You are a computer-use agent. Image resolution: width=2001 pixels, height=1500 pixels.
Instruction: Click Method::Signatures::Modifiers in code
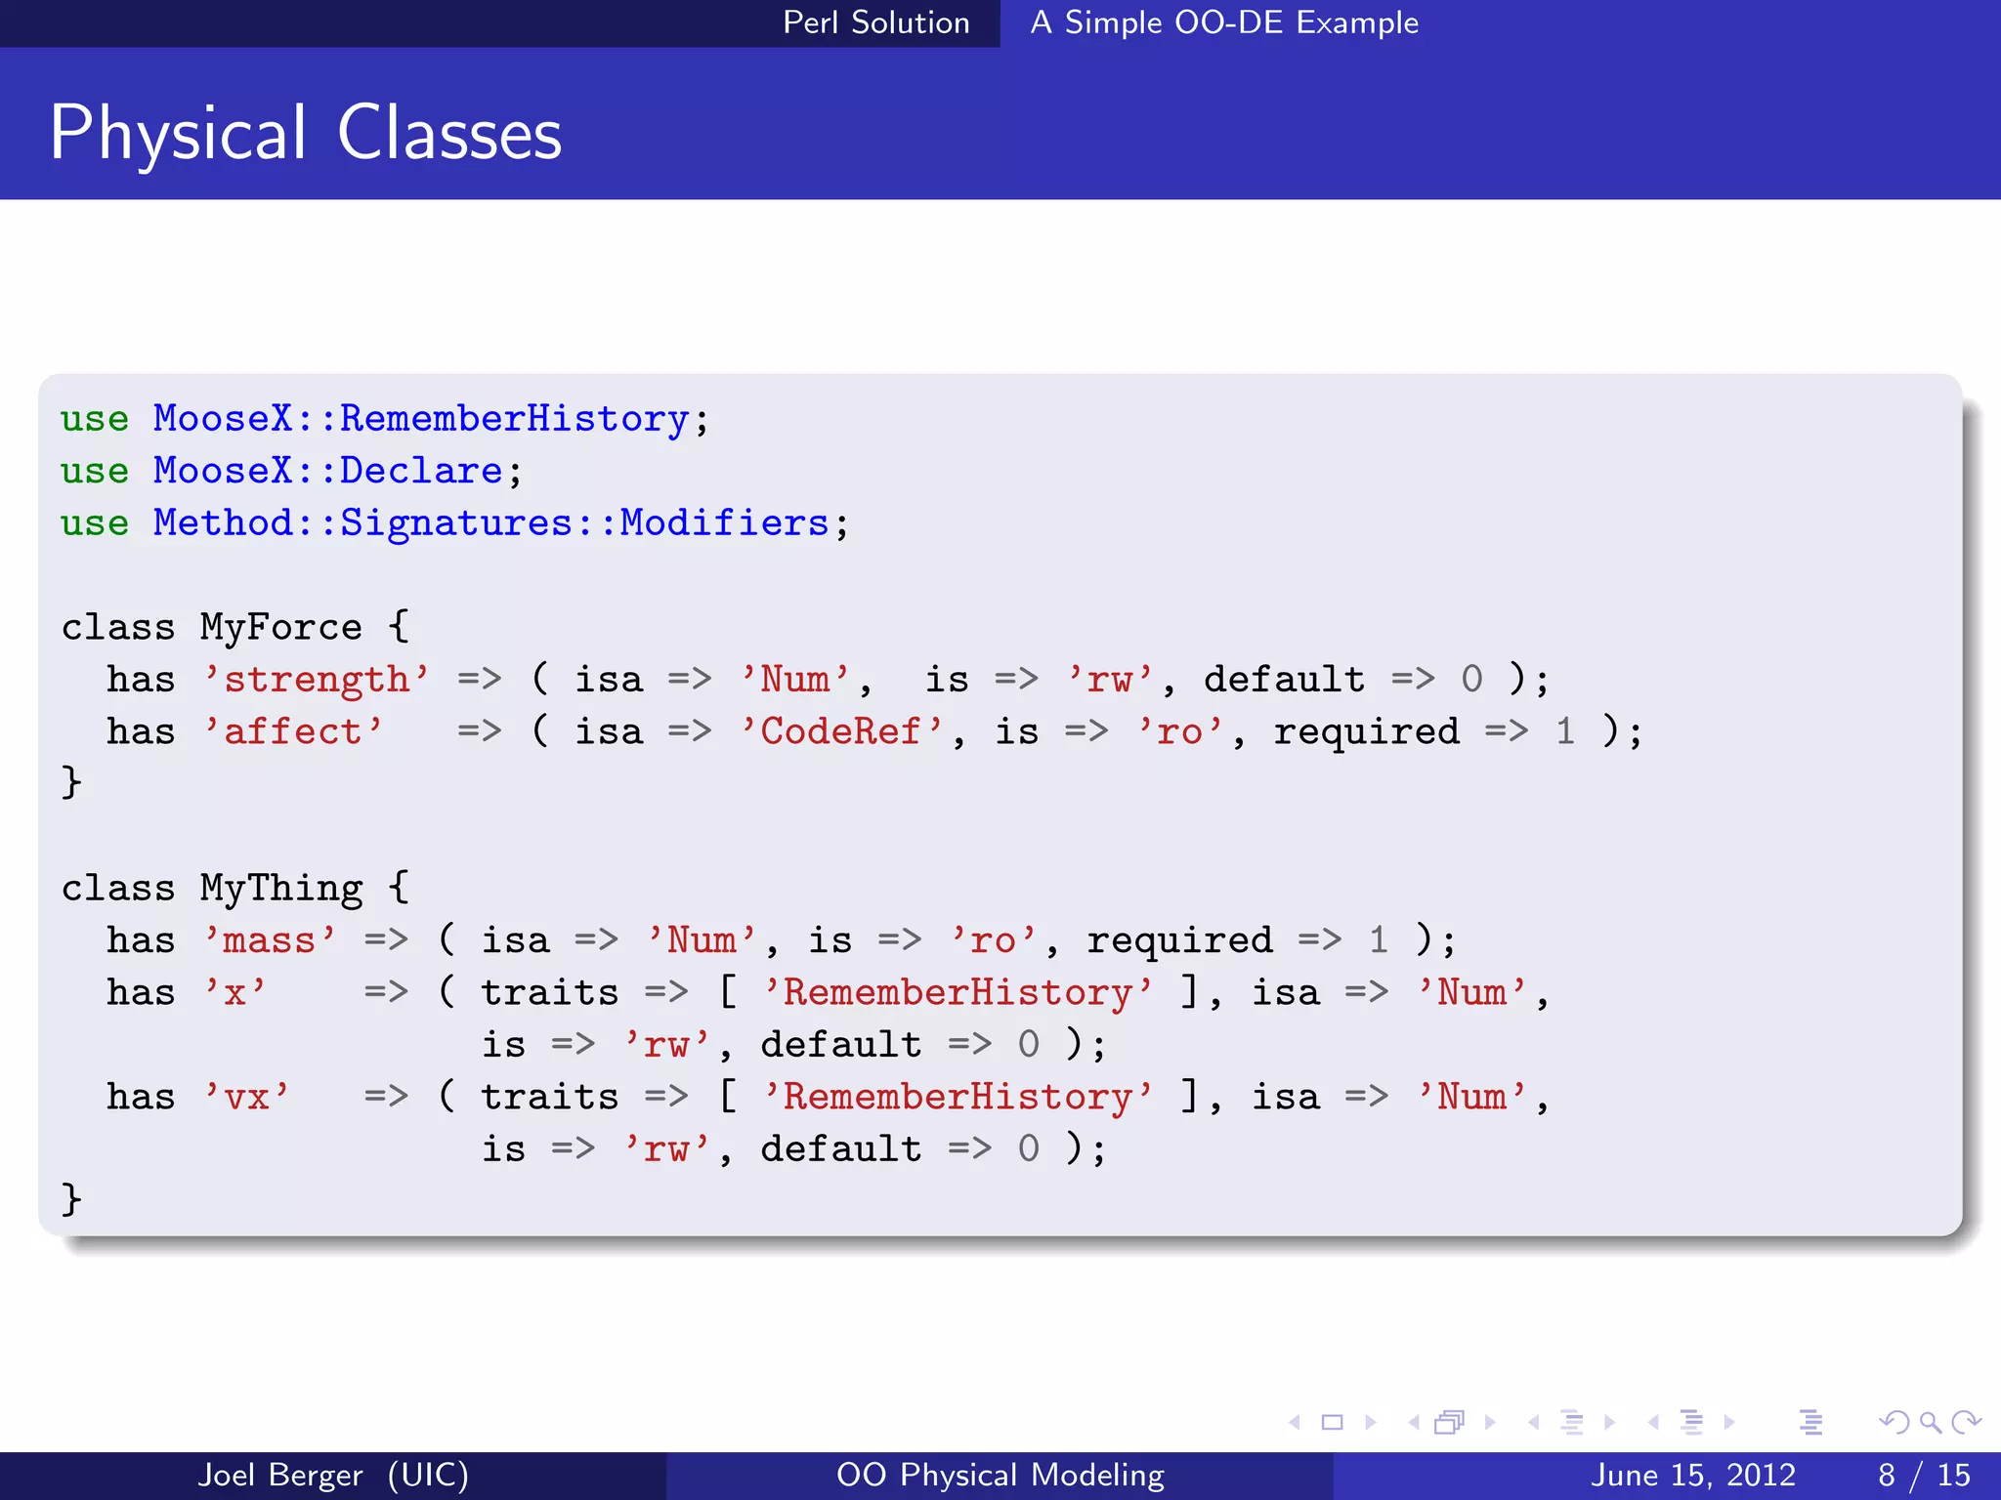(491, 523)
